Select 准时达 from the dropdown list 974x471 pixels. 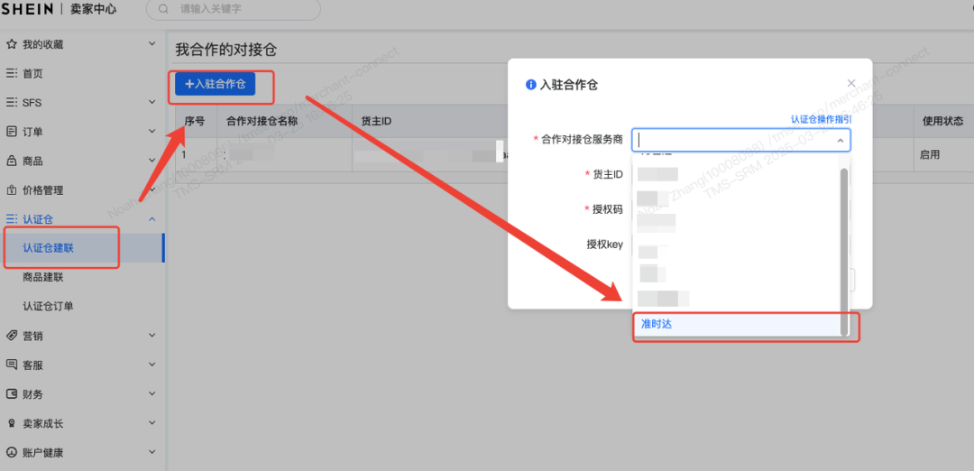(737, 324)
